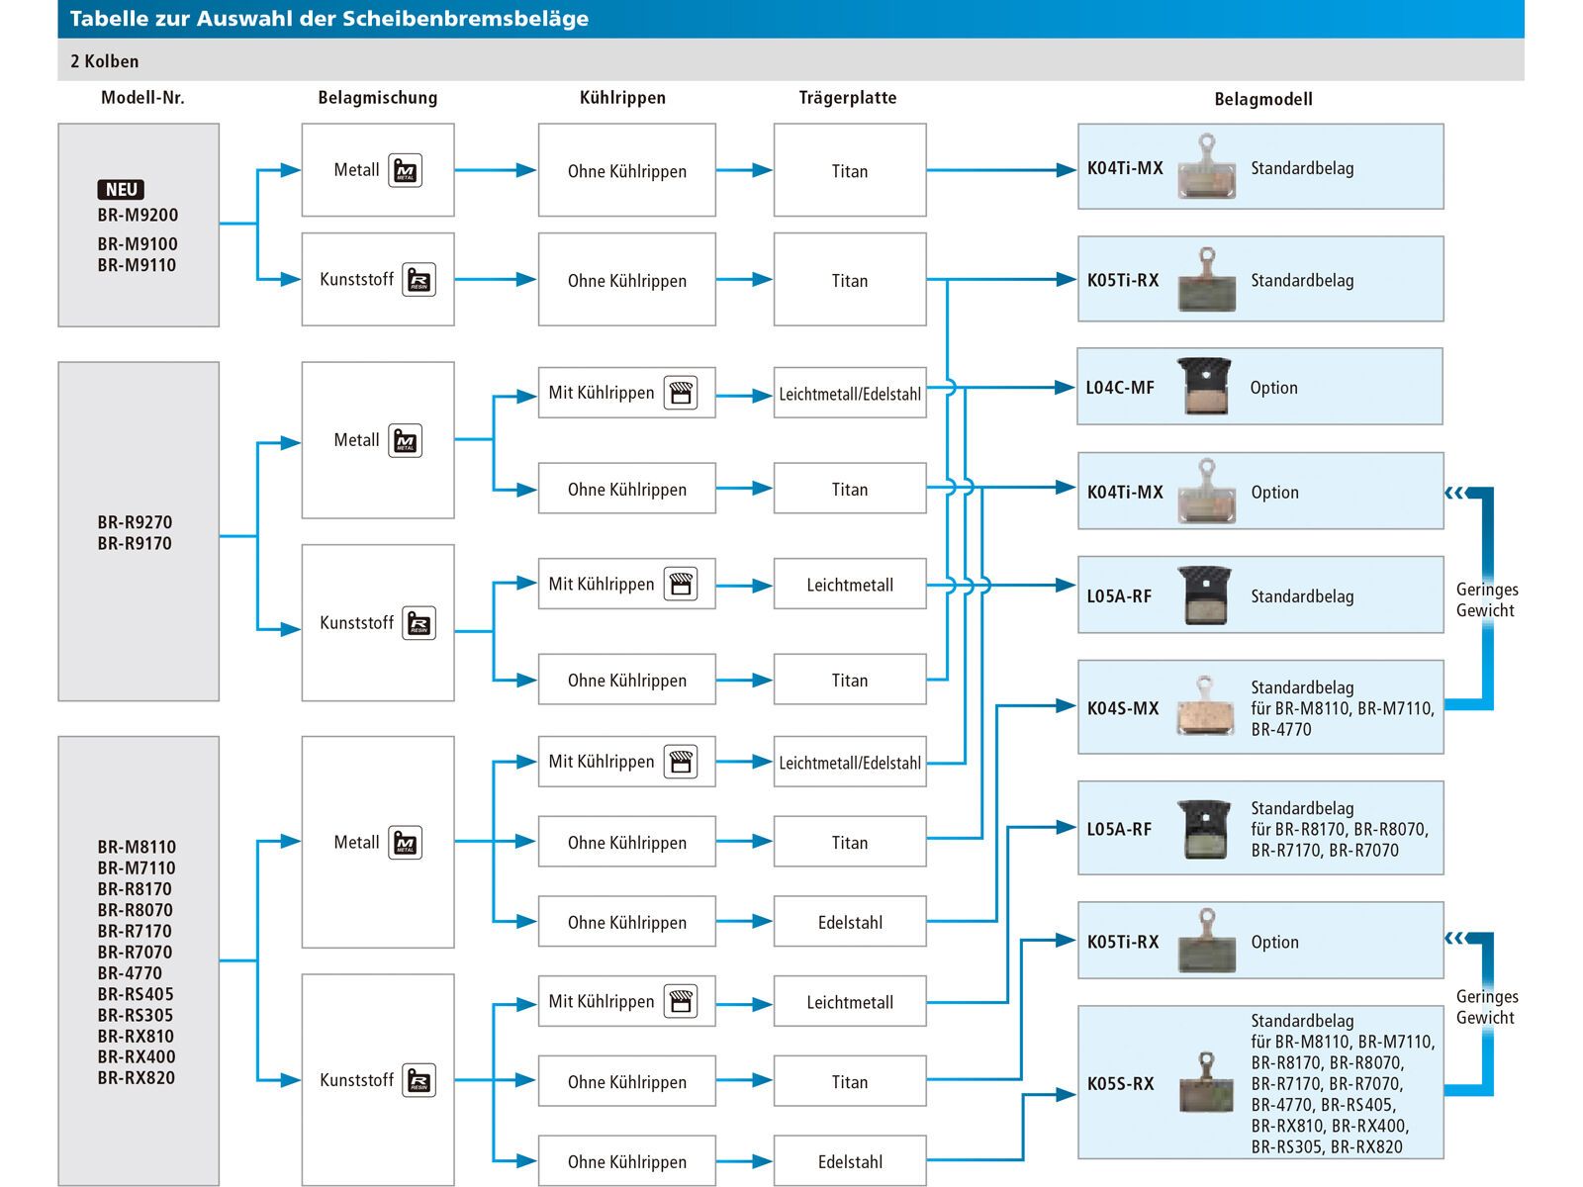Click the 'Modell-Nr.' column header

click(142, 97)
